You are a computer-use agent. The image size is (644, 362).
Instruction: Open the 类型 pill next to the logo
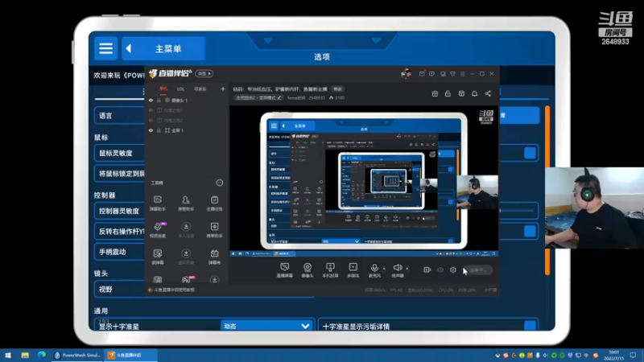click(204, 74)
